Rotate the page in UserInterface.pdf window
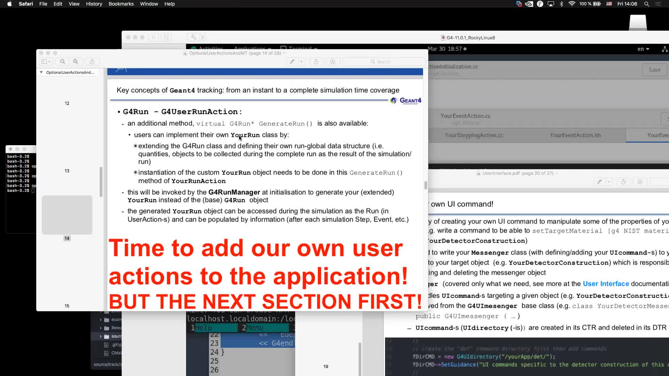669x376 pixels. (x=623, y=181)
